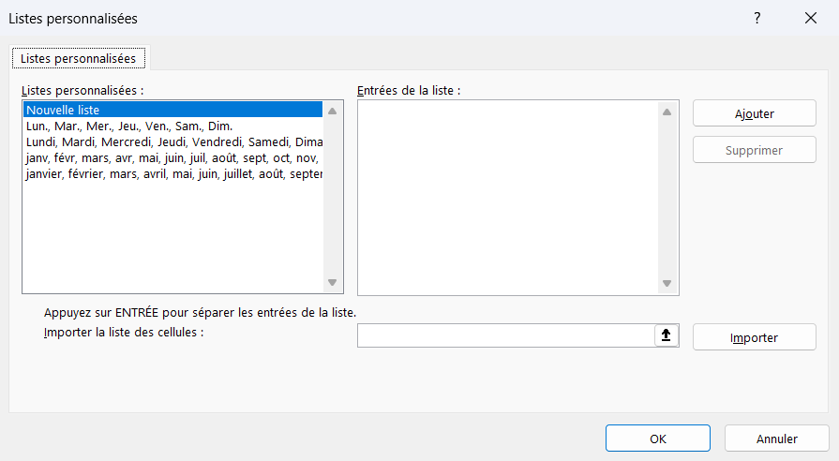
Task: Select the Lundi, Mardi, Mercredi list
Action: [172, 142]
